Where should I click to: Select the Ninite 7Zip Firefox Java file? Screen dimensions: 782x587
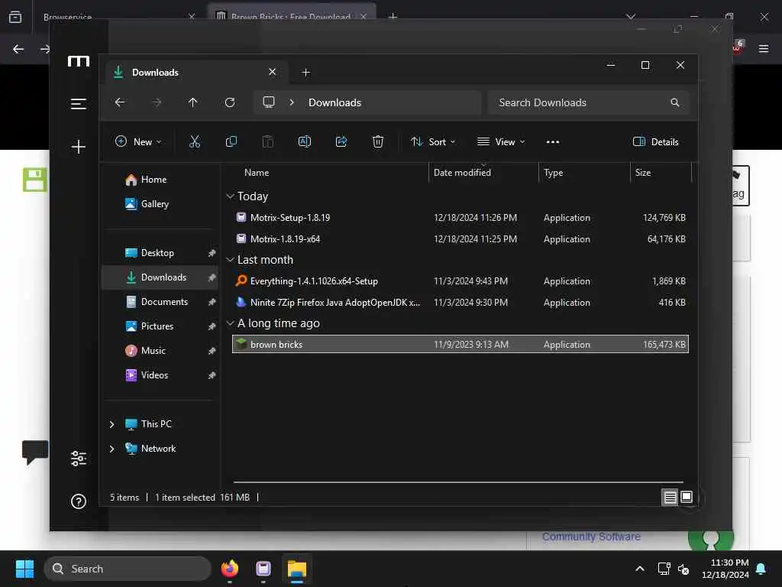(460, 303)
